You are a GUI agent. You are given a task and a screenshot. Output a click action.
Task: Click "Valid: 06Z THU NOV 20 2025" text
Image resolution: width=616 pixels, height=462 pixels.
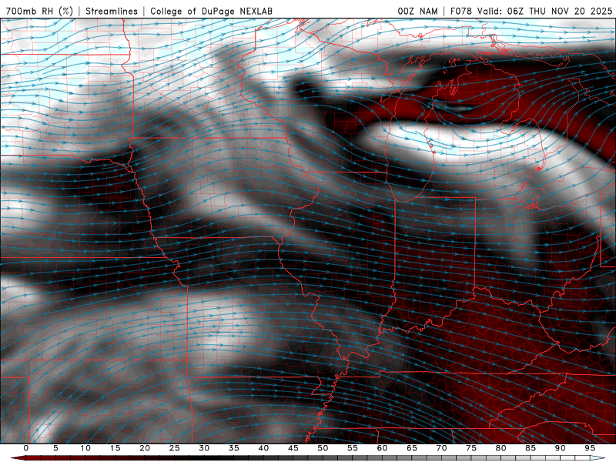click(545, 11)
